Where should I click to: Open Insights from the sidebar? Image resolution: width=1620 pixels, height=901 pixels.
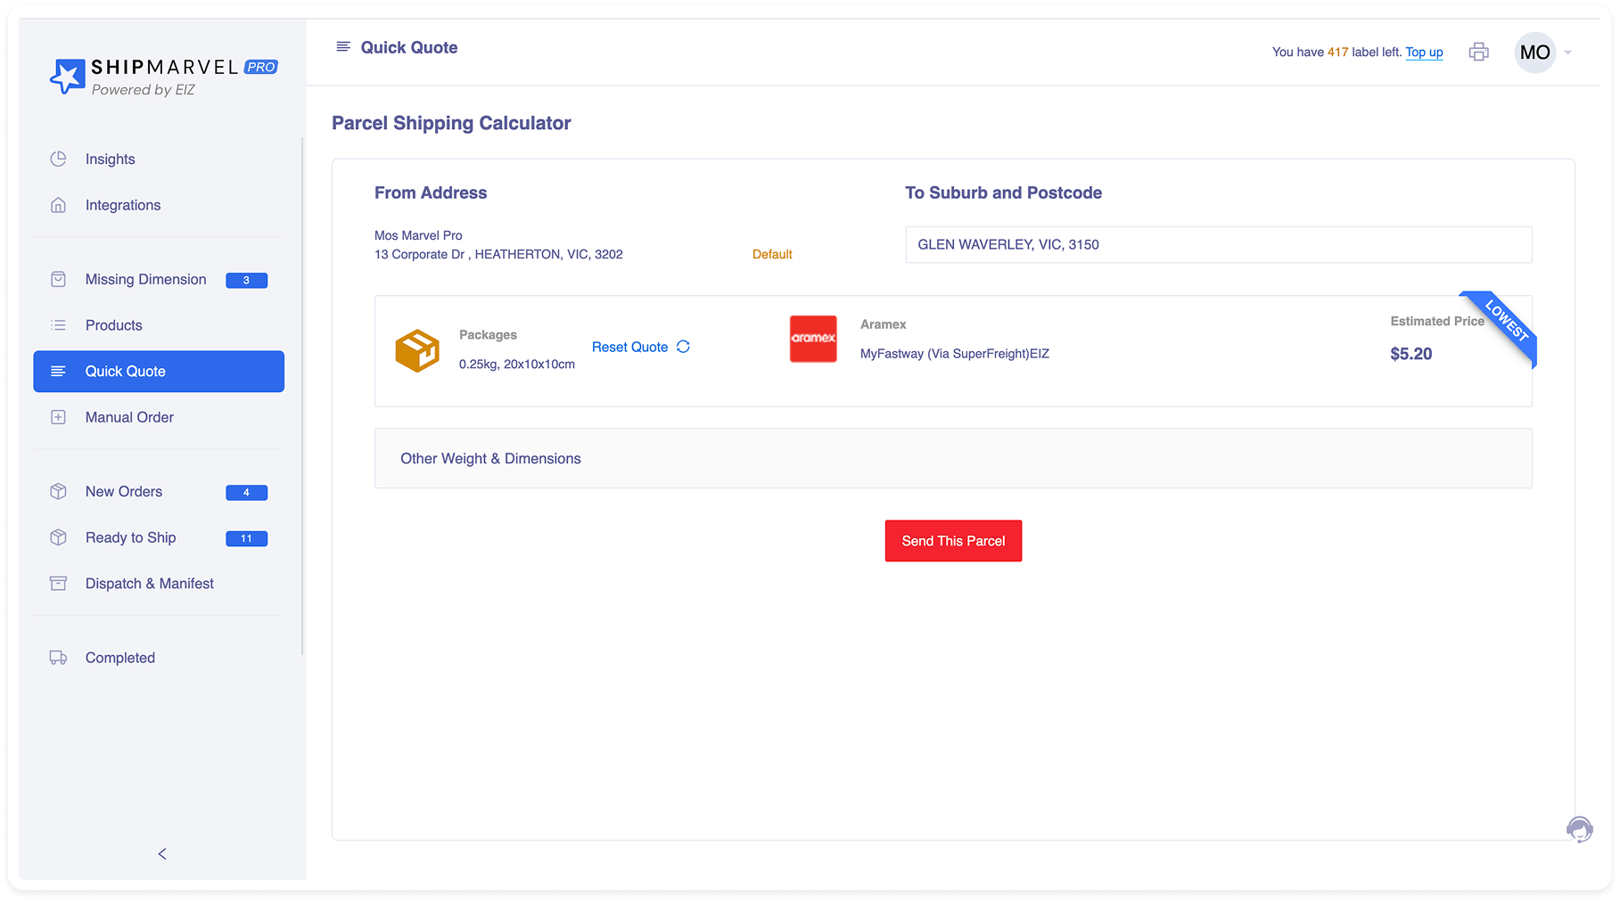point(110,159)
